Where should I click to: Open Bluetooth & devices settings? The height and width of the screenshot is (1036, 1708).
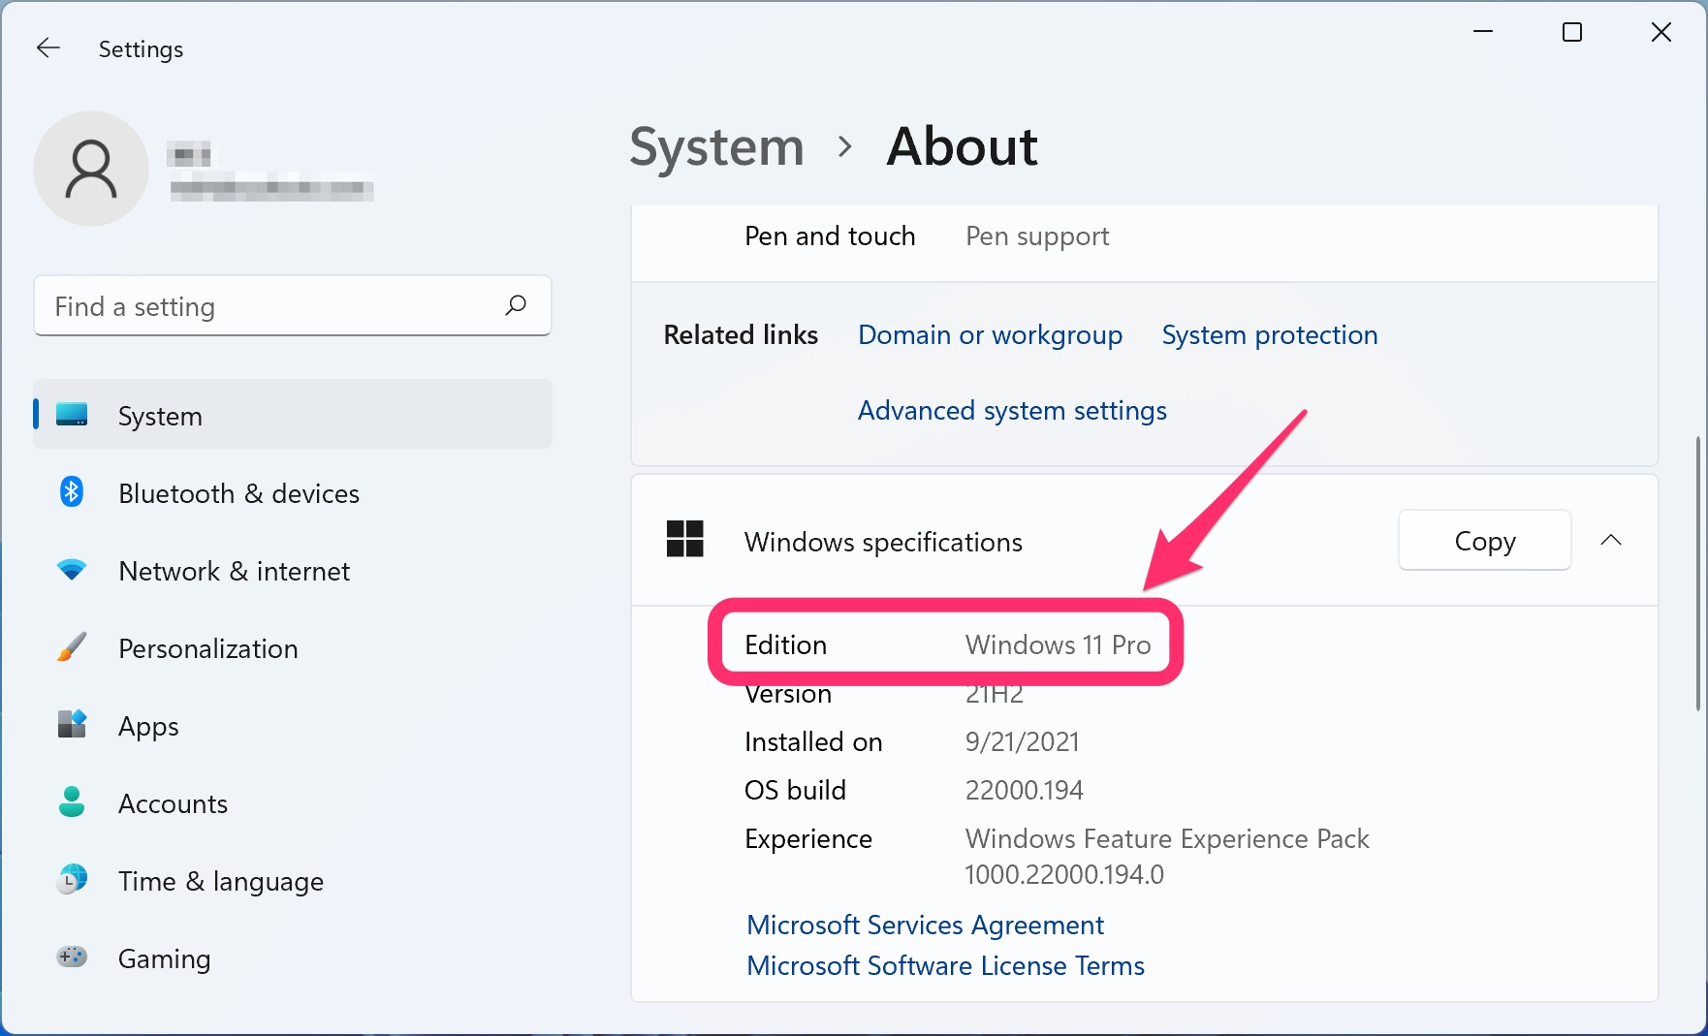pyautogui.click(x=293, y=492)
